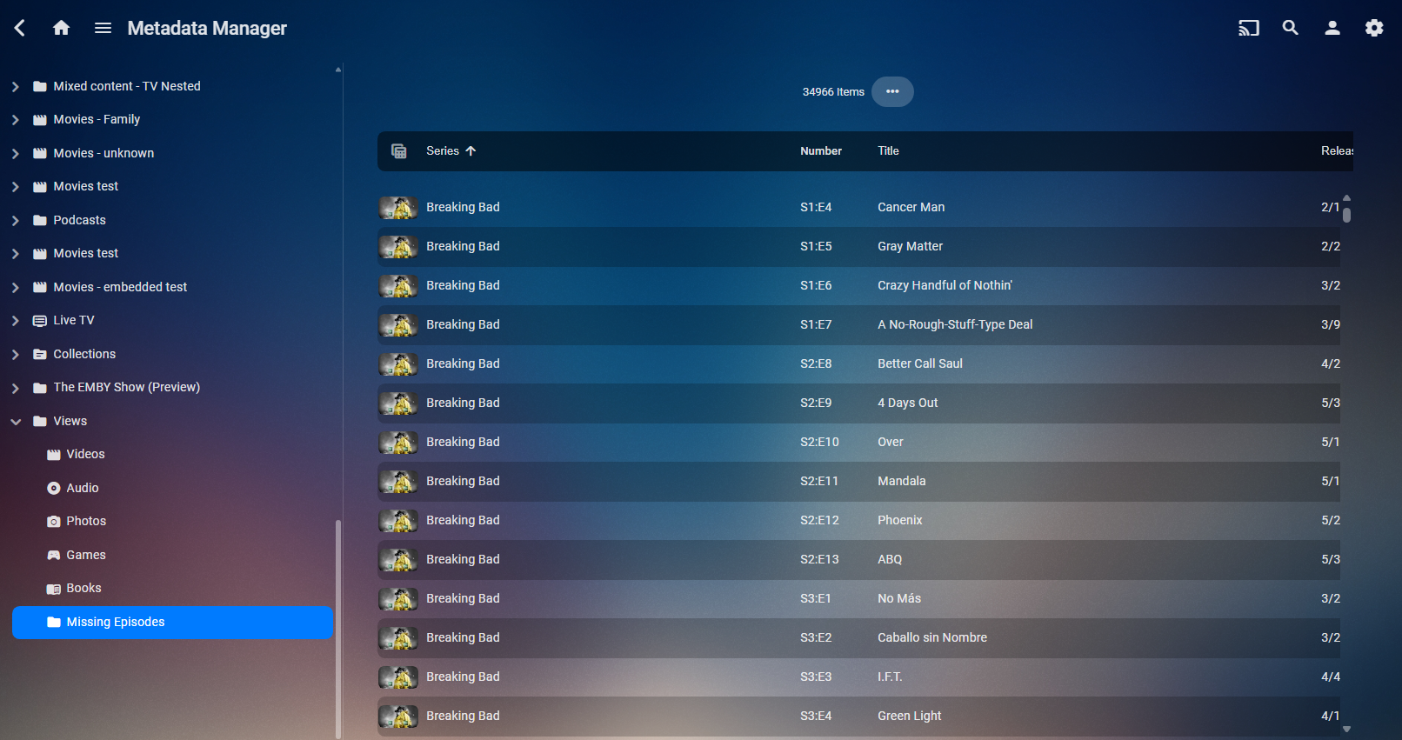Select Movies - unknown in sidebar
Screen dimensions: 1402x740
[103, 153]
